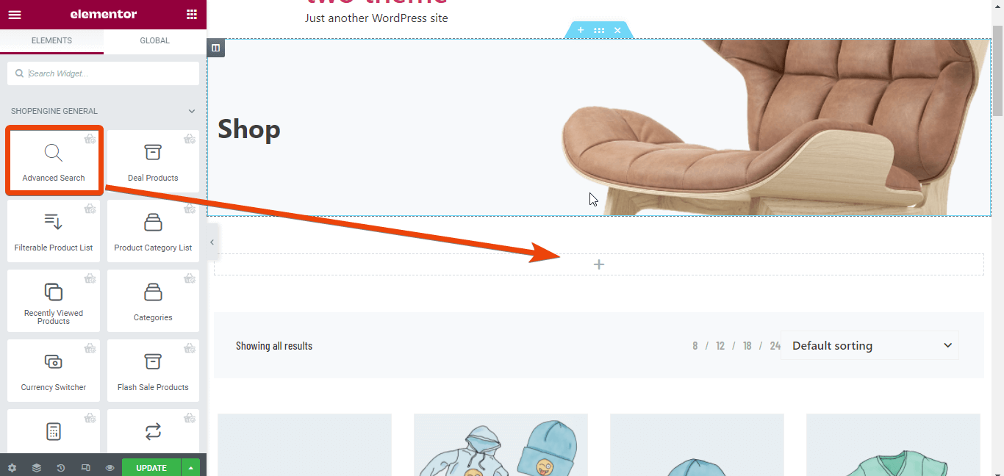Select the Currency Switcher widget
The width and height of the screenshot is (1004, 476).
tap(54, 370)
